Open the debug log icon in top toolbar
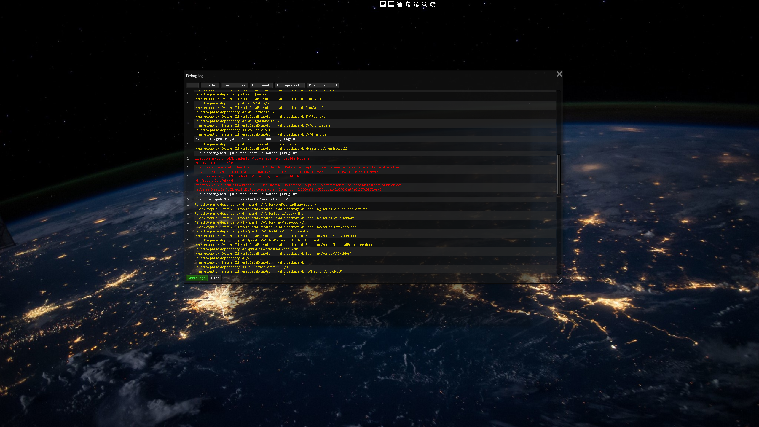 (383, 4)
